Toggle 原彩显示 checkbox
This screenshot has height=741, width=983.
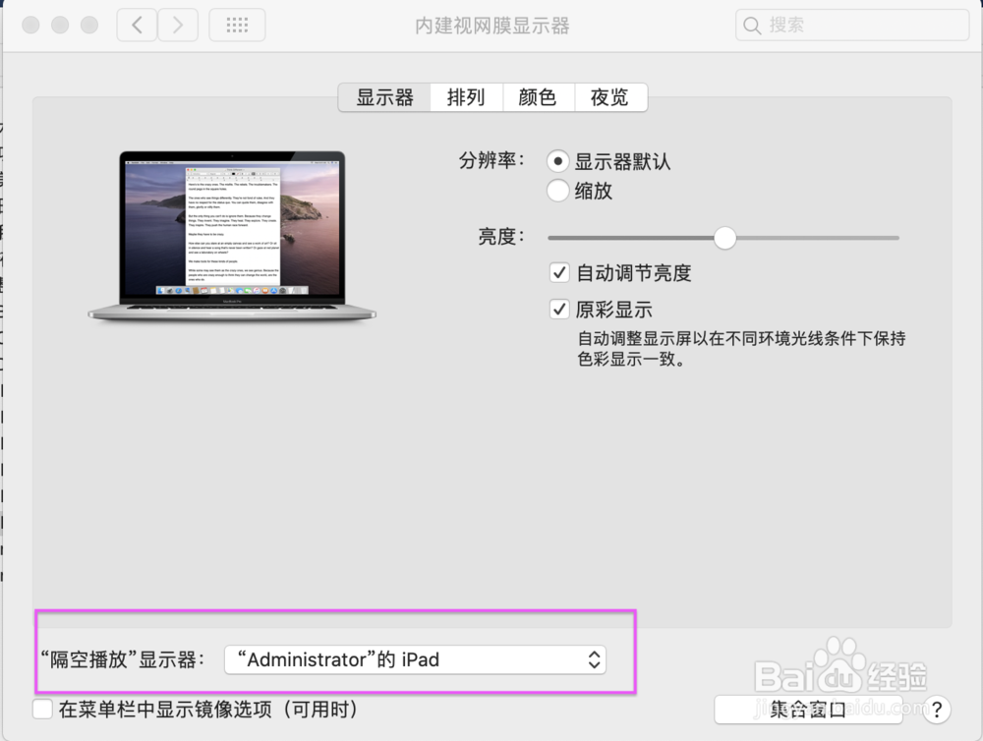[559, 309]
